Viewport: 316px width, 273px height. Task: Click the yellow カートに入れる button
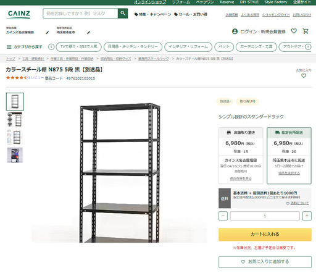point(265,234)
